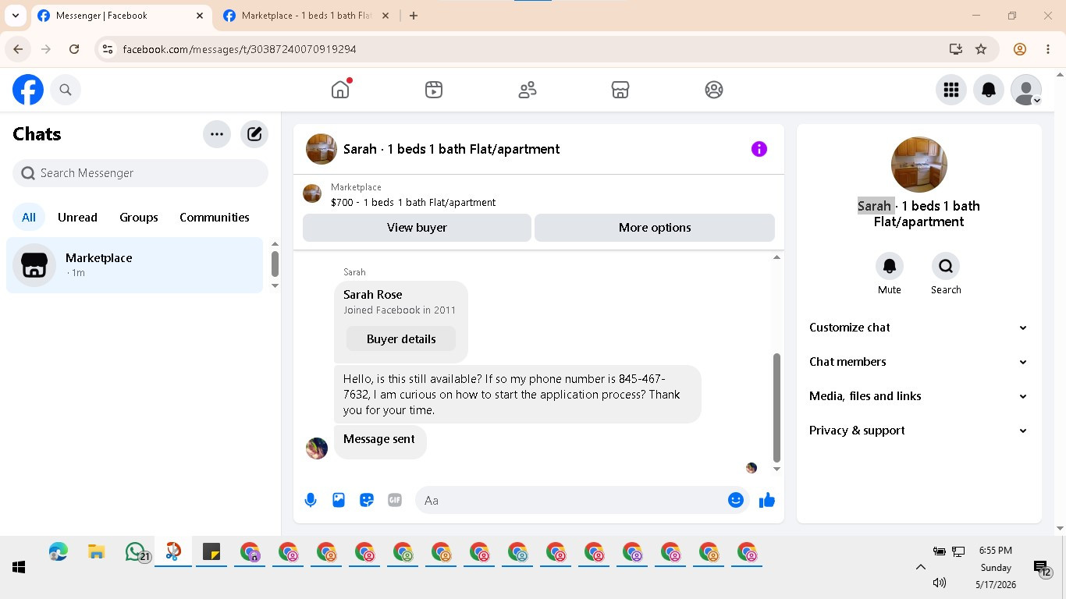Open the Friends icon in top bar

point(528,90)
